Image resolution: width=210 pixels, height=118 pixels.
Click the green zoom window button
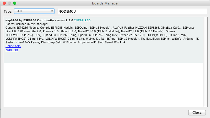[x=15, y=3]
